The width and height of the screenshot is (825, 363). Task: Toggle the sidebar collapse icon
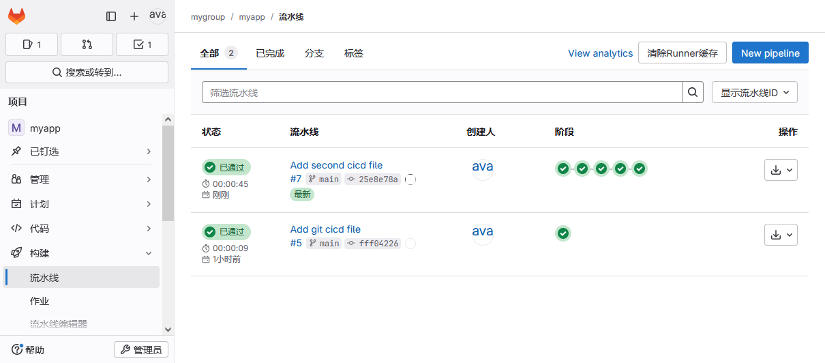coord(111,16)
